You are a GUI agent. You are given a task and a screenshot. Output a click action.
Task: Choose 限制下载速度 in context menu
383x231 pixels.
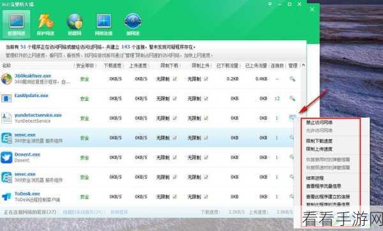point(319,141)
